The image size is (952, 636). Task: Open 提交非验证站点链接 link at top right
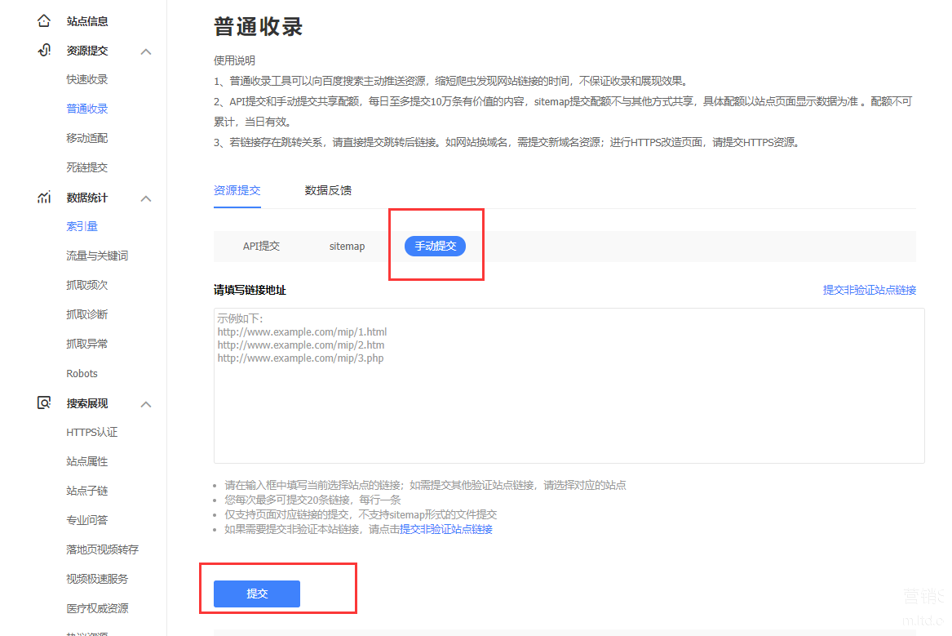coord(869,290)
